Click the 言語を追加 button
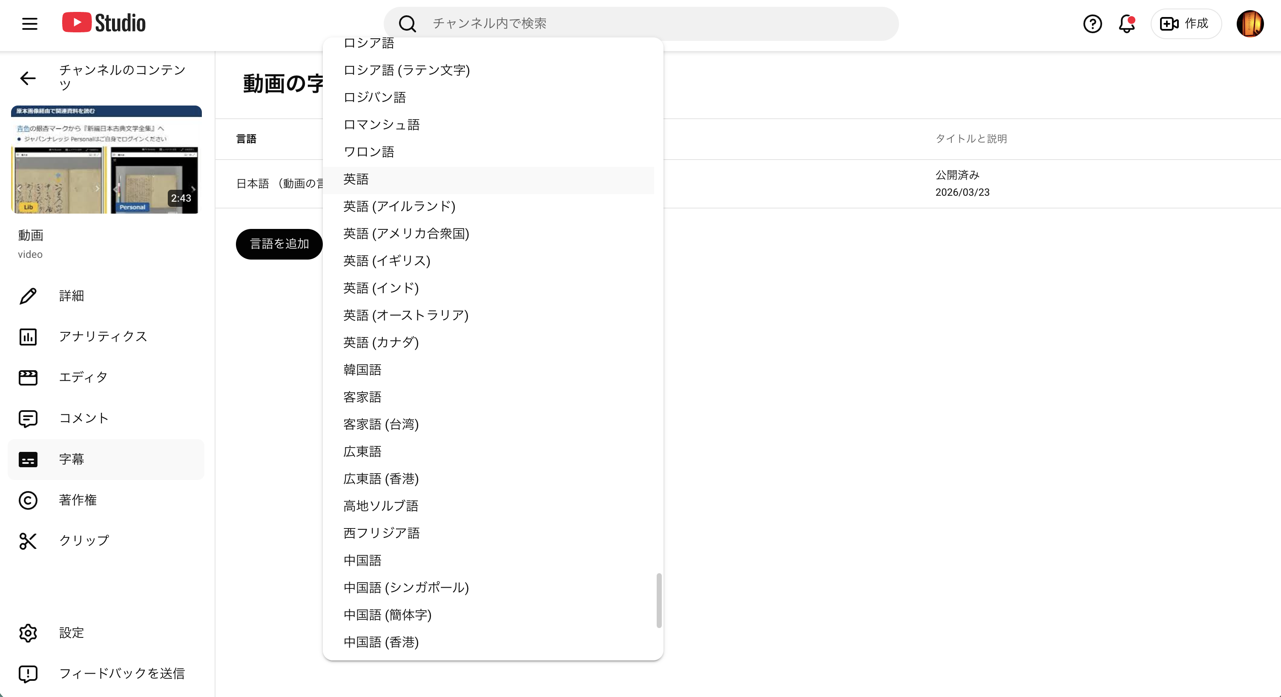The height and width of the screenshot is (697, 1281). tap(279, 244)
